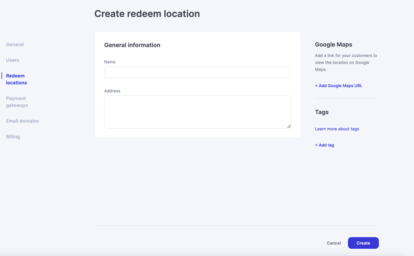The image size is (414, 256).
Task: Click the Name field label
Action: point(110,62)
